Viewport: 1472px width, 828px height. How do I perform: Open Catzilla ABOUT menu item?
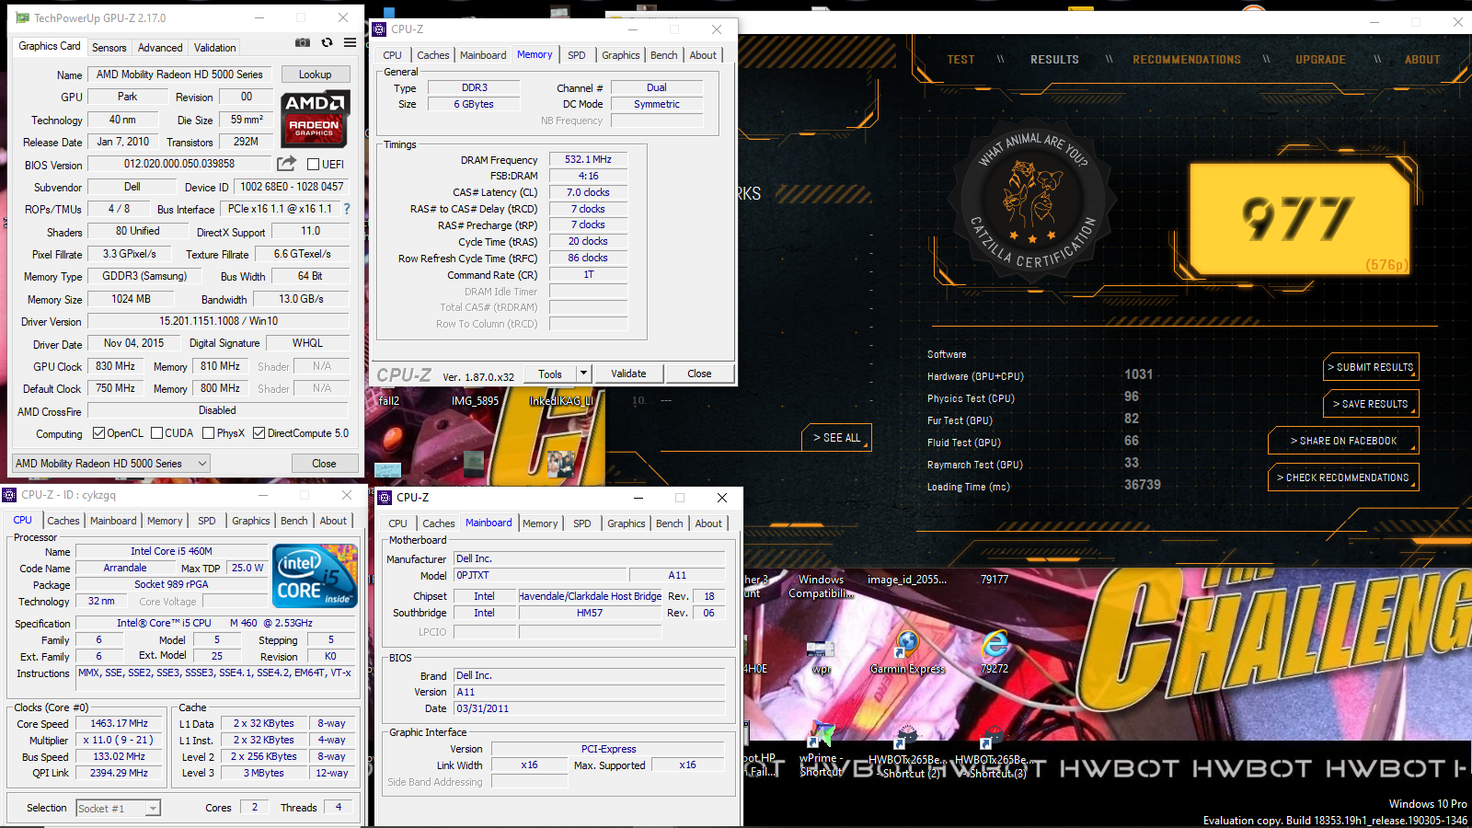pos(1422,60)
